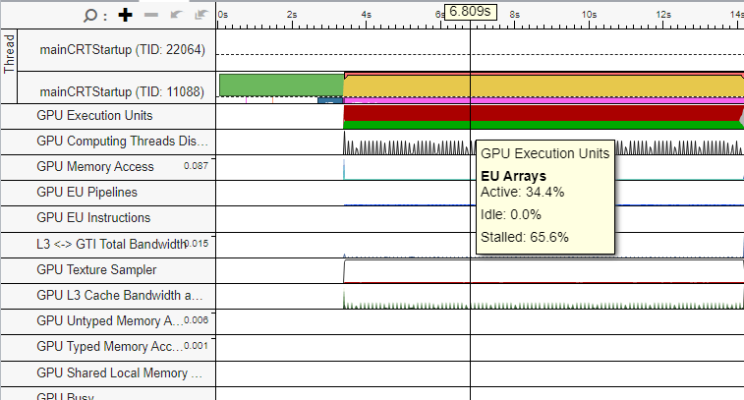Click the undo zoom arrow icon
The image size is (744, 400).
tap(177, 15)
